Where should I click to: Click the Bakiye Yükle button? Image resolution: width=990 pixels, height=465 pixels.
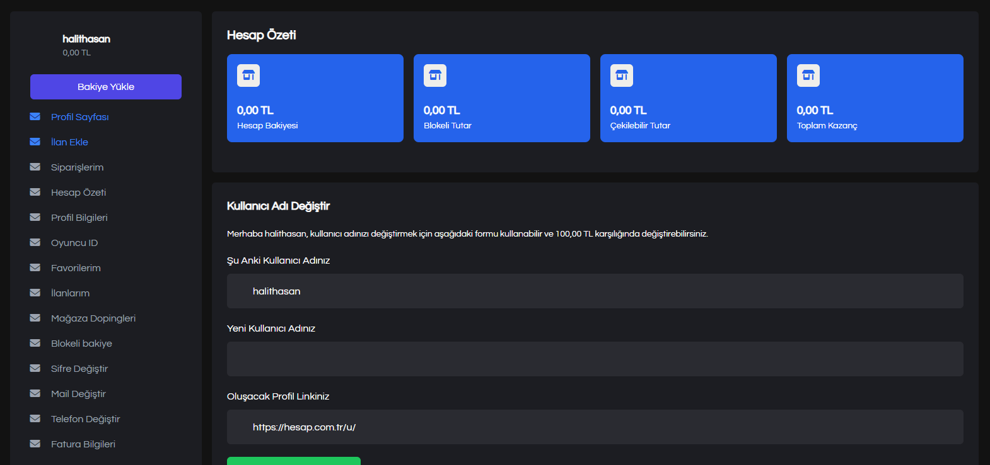pyautogui.click(x=106, y=87)
